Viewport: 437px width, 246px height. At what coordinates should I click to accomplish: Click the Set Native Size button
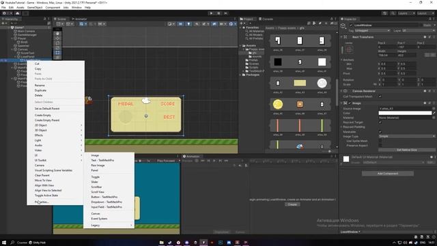click(x=407, y=150)
